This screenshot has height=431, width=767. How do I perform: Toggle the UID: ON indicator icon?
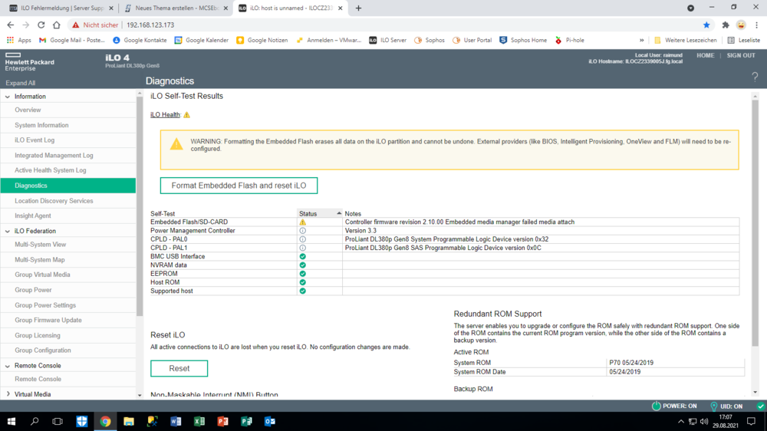[x=714, y=406]
